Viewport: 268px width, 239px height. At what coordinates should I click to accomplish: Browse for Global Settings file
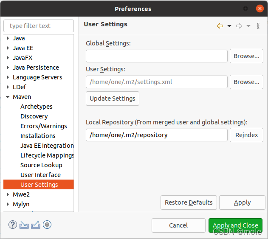tap(246, 56)
